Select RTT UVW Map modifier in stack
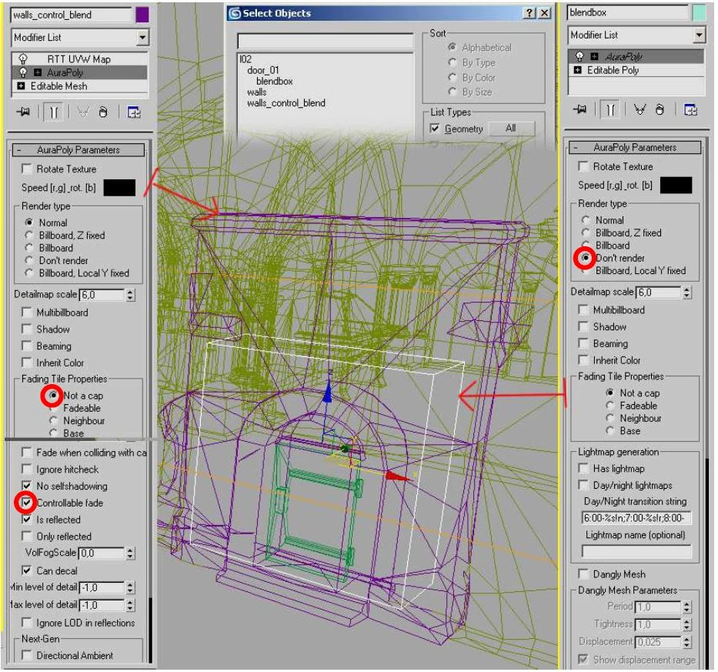 coord(78,59)
